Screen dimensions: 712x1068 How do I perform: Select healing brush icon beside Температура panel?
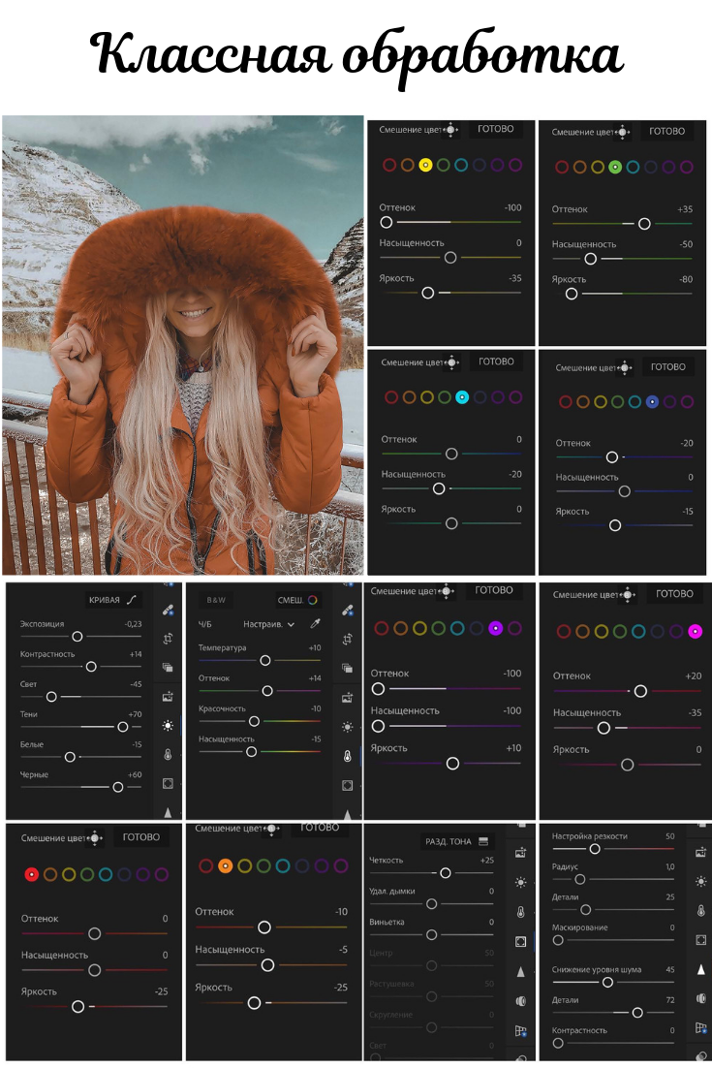[347, 610]
